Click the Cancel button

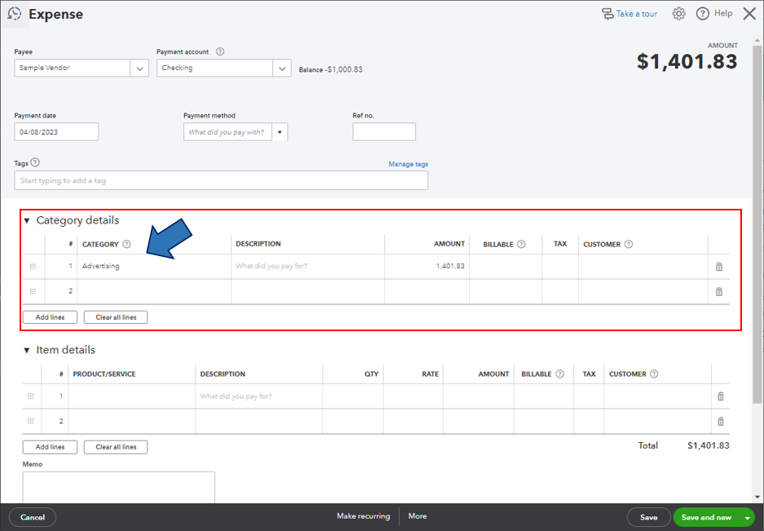[x=33, y=517]
